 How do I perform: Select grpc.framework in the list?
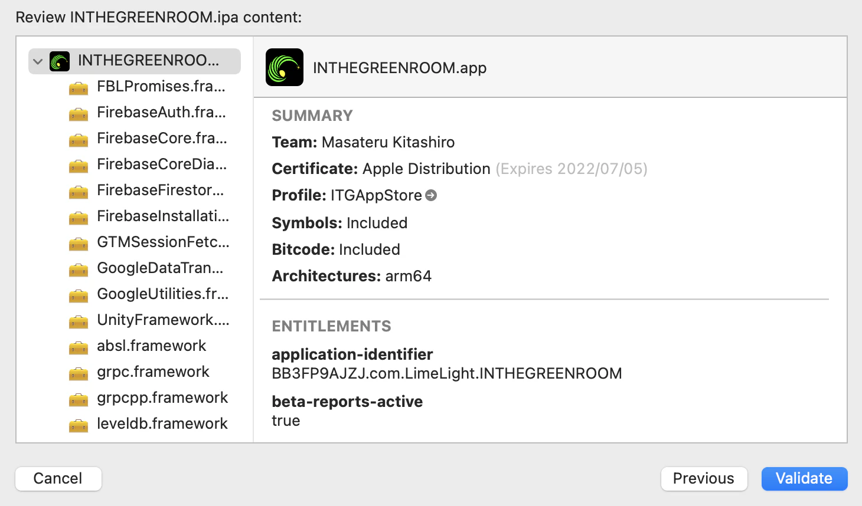154,372
